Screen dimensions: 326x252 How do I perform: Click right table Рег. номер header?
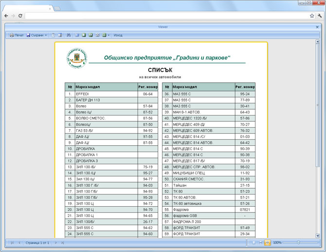coord(245,87)
